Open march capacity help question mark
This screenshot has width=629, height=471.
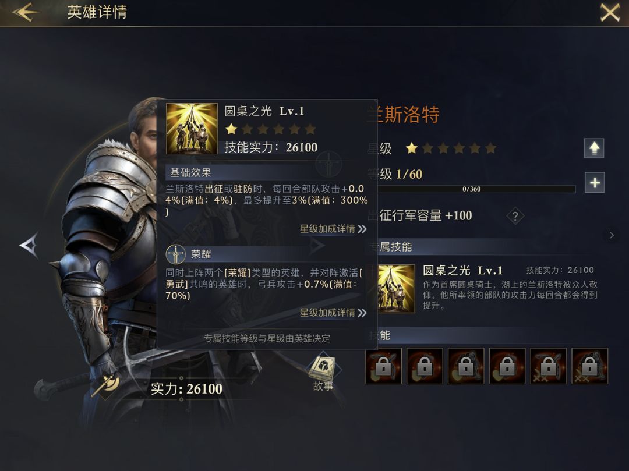(x=515, y=217)
